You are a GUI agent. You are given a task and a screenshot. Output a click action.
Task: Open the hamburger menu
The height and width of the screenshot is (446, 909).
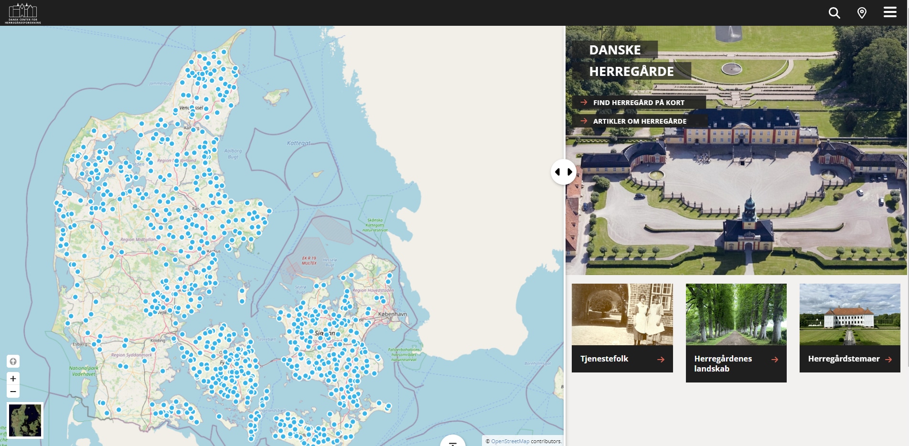pos(890,12)
